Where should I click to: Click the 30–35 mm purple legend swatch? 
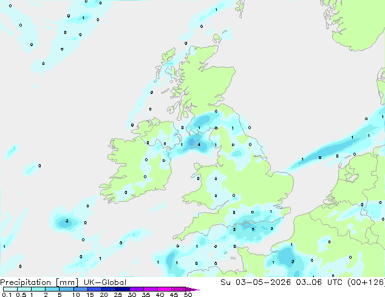click(136, 289)
